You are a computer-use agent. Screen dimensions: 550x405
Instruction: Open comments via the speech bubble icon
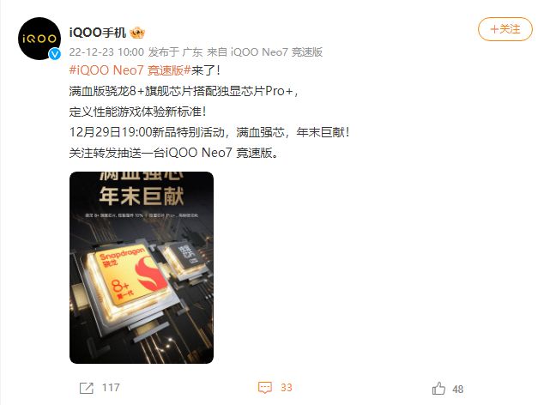(265, 388)
